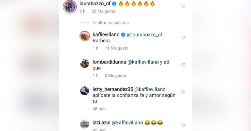The height and width of the screenshot is (131, 251).
Task: Like lombardidanna's reply with heart icon
Action: 183,65
